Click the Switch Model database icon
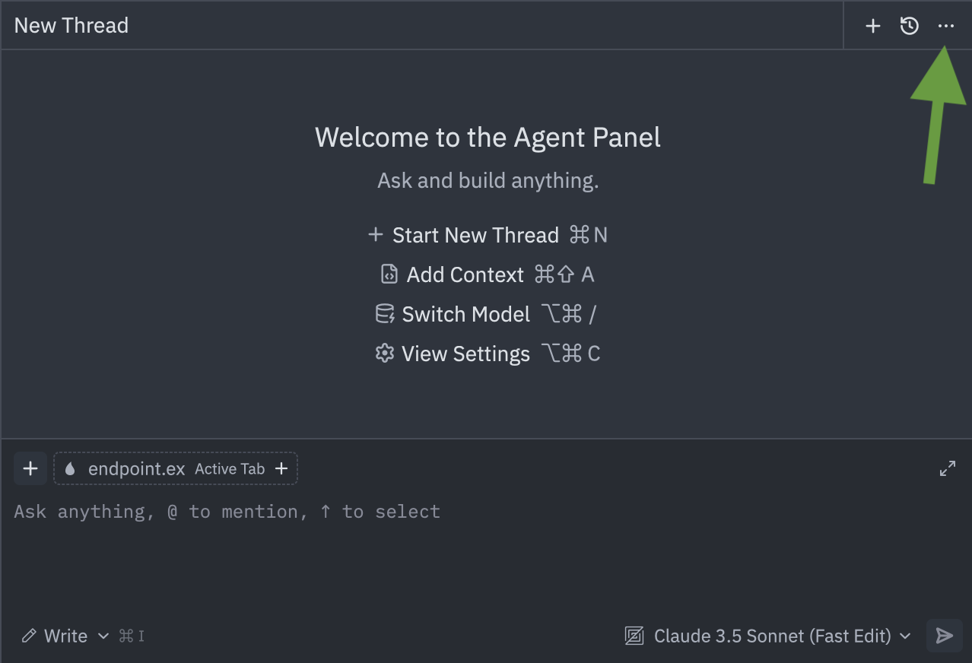 coord(385,313)
